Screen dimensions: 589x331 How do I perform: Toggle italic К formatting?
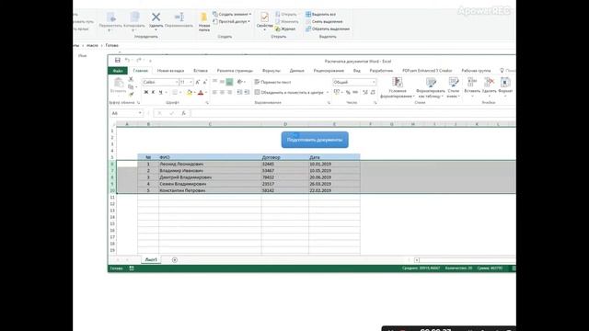154,92
